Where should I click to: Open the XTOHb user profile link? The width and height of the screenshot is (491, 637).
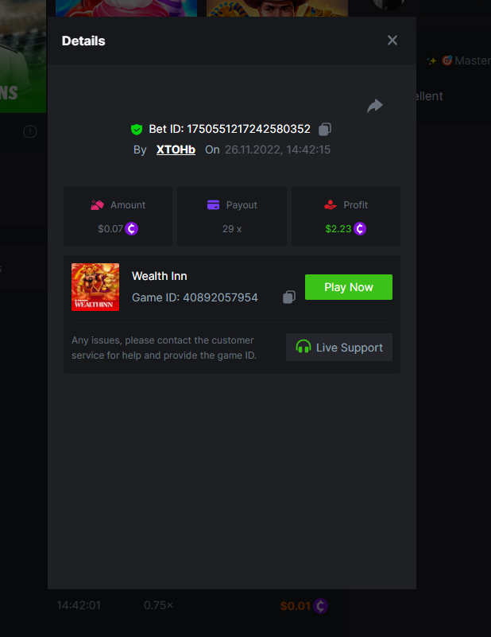click(x=176, y=150)
